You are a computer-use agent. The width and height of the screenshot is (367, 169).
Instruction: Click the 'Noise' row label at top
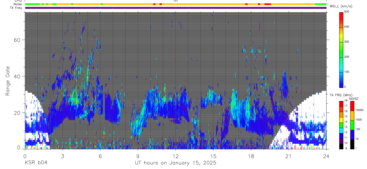coord(18,4)
